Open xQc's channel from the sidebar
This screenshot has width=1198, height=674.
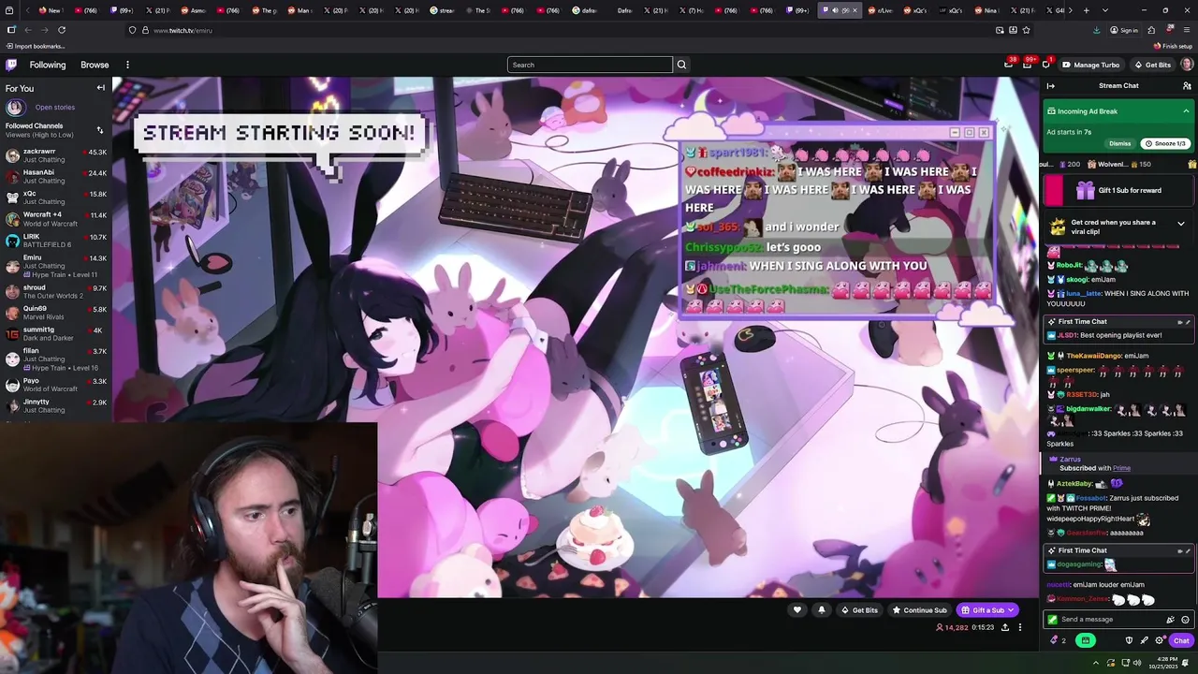coord(56,198)
